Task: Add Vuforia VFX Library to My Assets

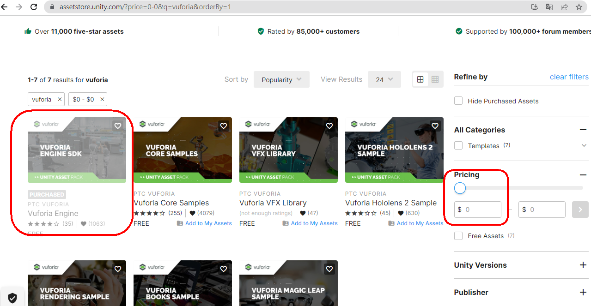Action: (x=310, y=223)
